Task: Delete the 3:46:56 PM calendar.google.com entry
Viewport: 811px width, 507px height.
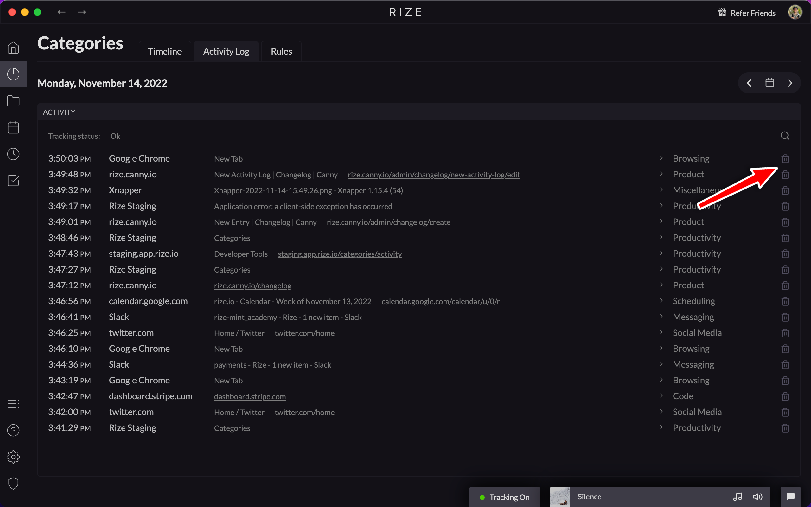Action: click(x=785, y=301)
